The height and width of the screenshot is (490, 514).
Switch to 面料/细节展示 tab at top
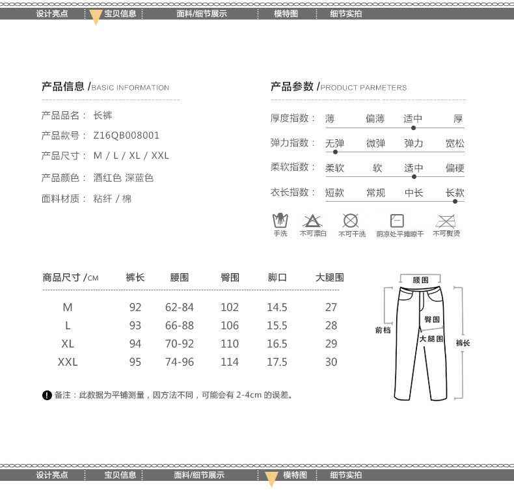pyautogui.click(x=202, y=14)
